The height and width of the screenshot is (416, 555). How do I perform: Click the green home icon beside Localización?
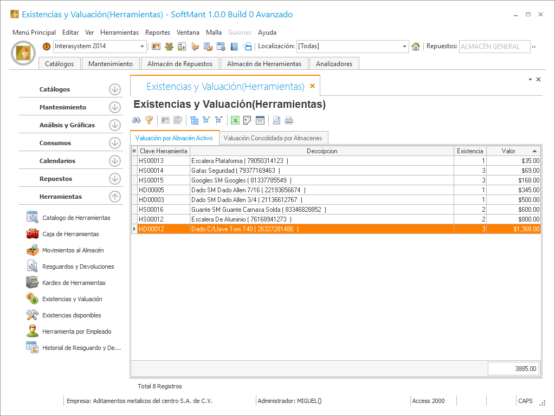click(x=416, y=47)
